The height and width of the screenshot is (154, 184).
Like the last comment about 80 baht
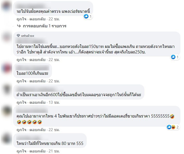click(21, 151)
